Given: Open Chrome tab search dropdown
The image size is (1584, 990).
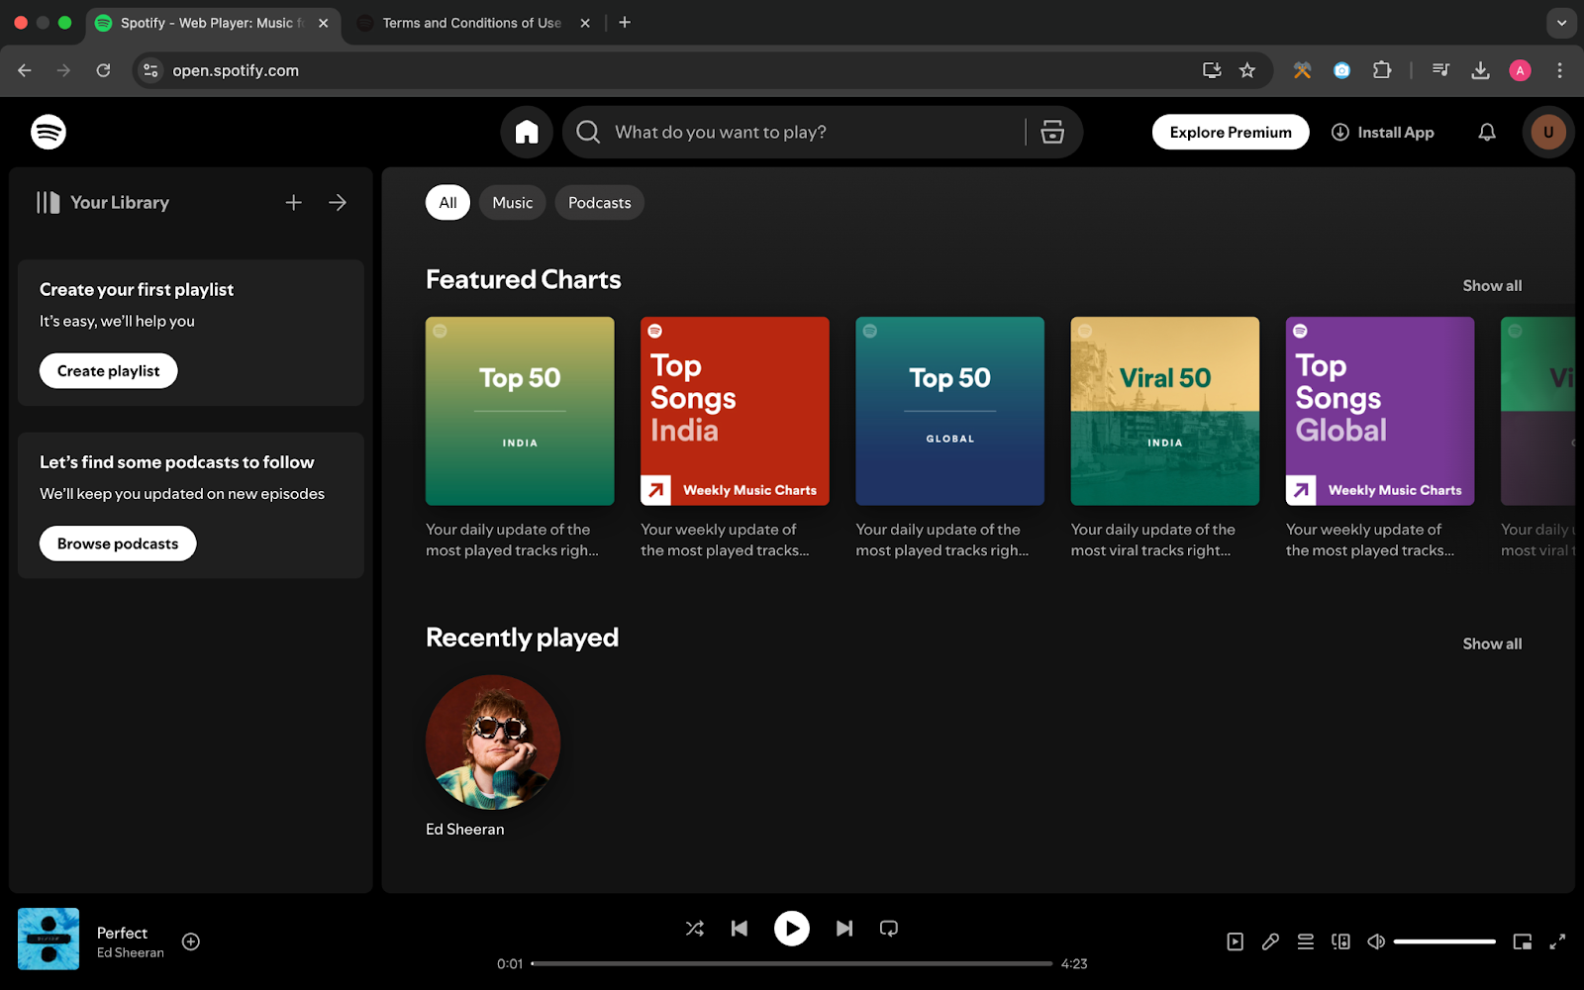Looking at the screenshot, I should (x=1561, y=22).
